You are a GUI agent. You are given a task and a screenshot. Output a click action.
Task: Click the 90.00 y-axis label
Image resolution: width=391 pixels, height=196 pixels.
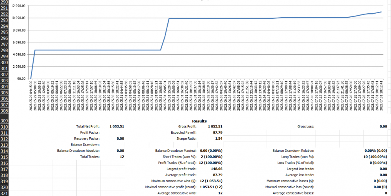click(22, 79)
